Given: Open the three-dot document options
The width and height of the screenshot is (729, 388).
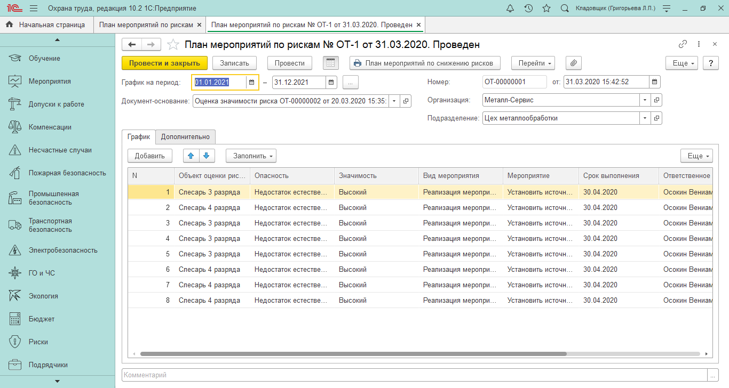Looking at the screenshot, I should [x=699, y=44].
